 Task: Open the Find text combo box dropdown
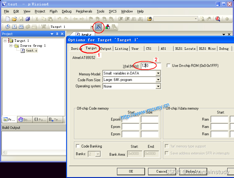click(x=196, y=19)
